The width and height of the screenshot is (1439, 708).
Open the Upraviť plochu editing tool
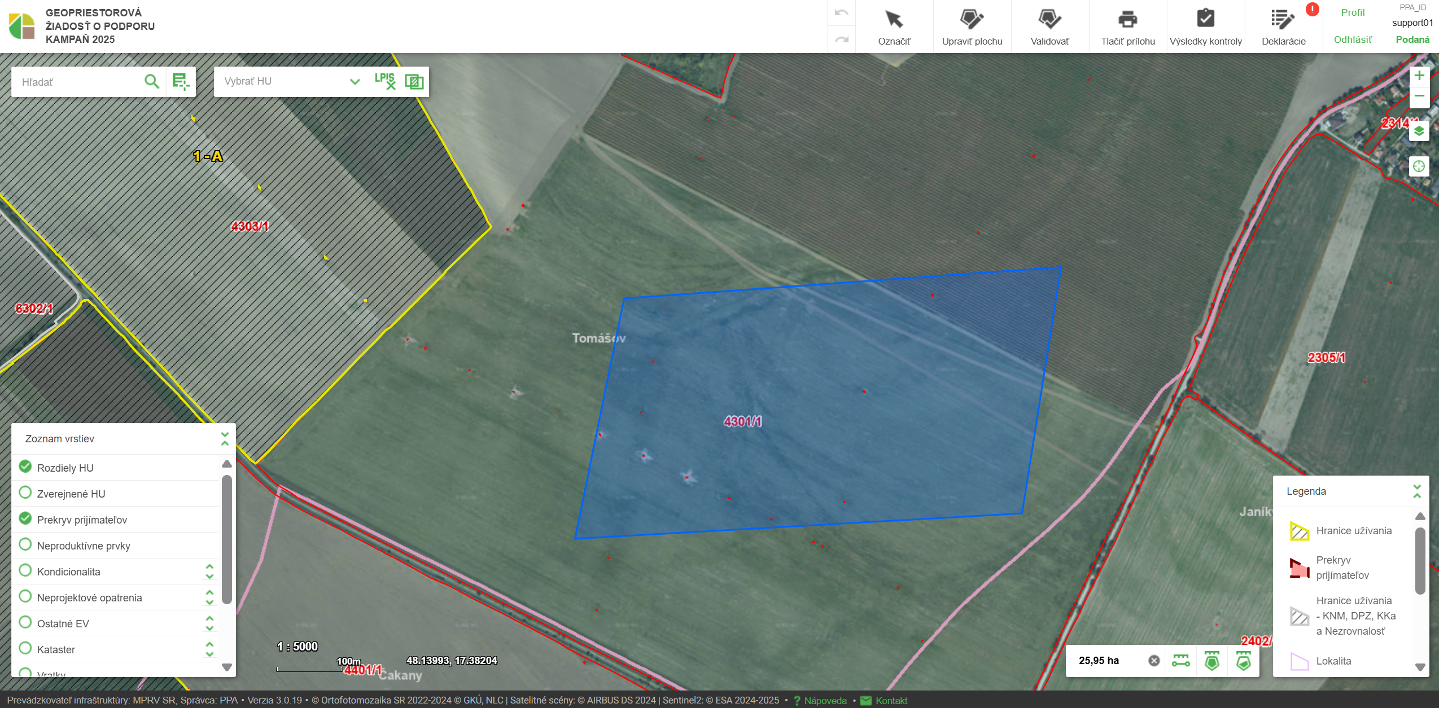point(972,27)
